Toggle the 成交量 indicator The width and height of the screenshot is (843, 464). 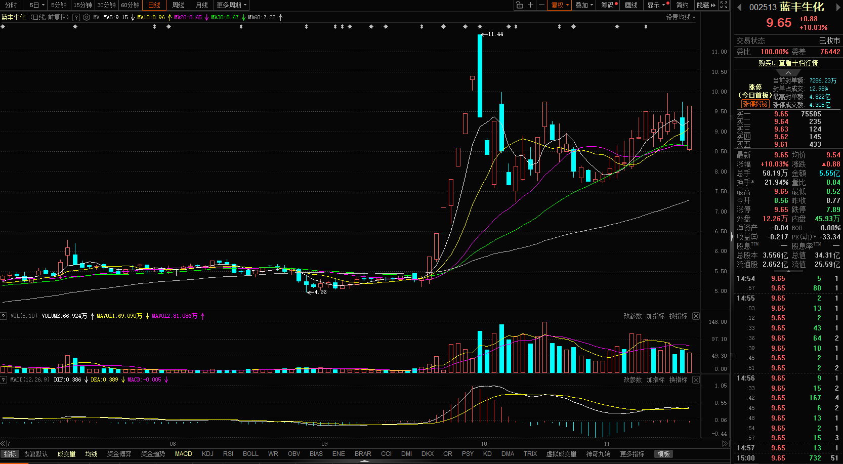pos(66,454)
